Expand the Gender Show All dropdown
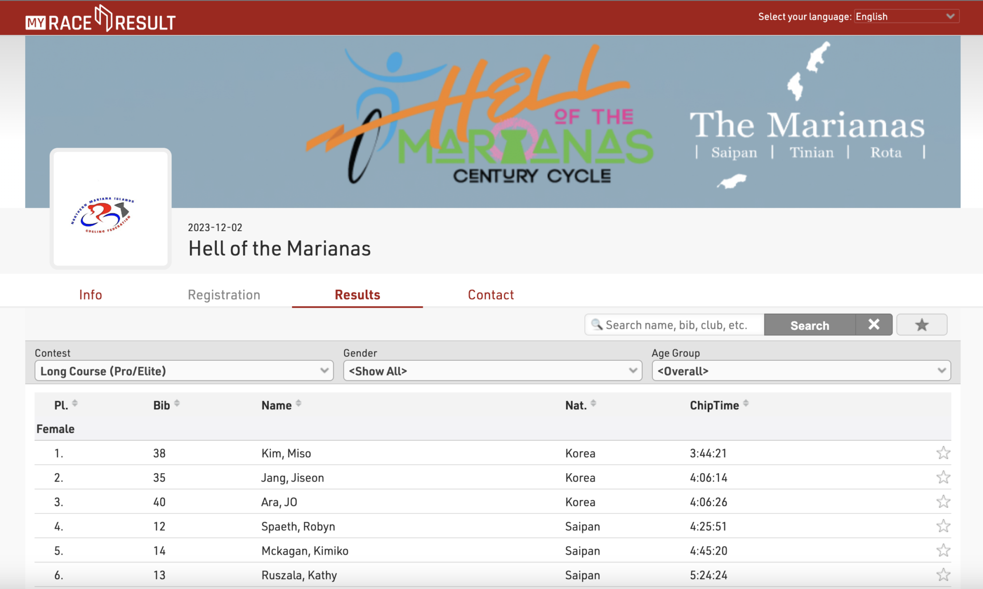 [x=492, y=371]
